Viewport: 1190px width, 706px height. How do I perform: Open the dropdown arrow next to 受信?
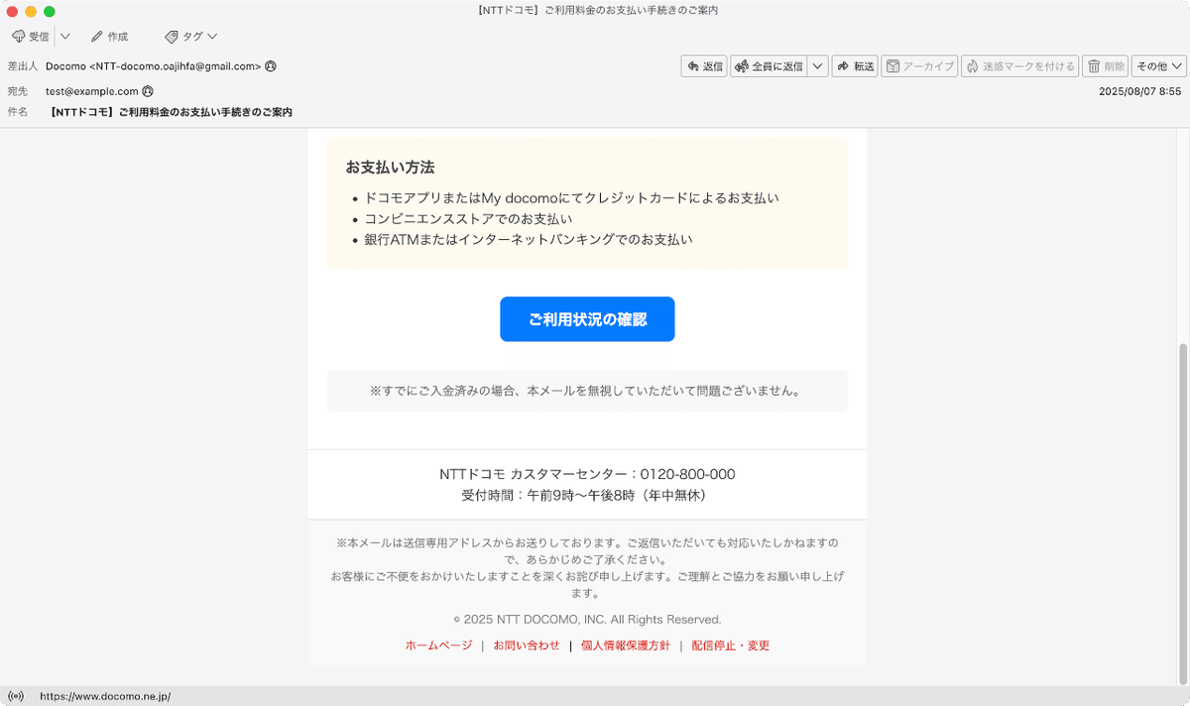click(x=64, y=37)
